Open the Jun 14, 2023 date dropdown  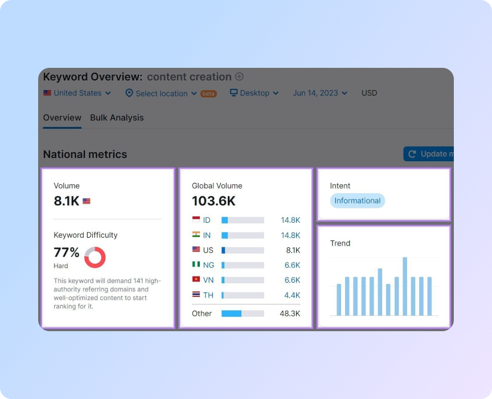(317, 93)
